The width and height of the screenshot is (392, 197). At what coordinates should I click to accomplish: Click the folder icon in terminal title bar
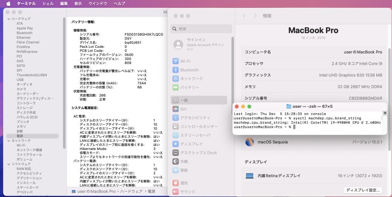pos(289,107)
